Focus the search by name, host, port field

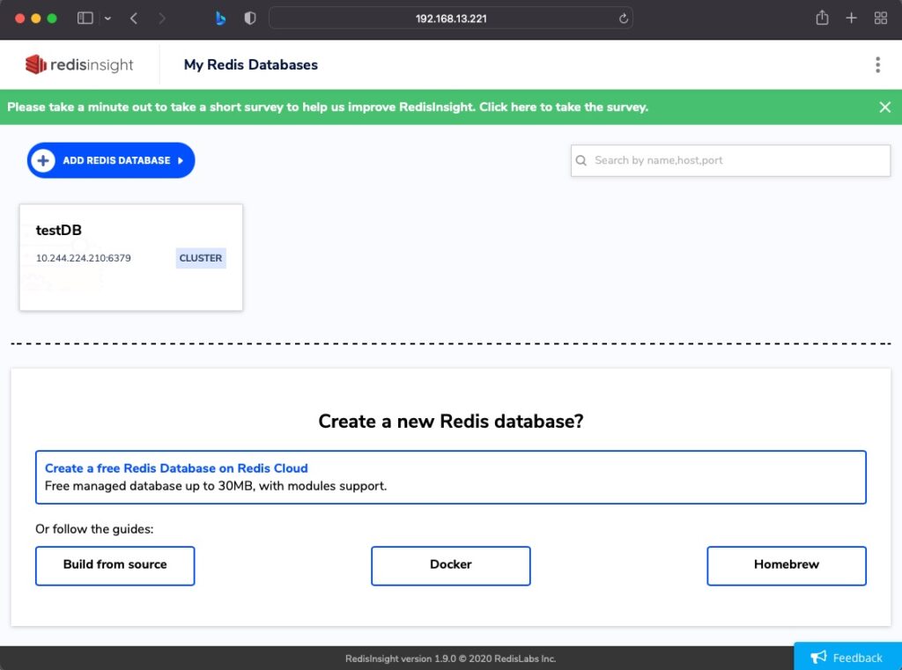(730, 160)
